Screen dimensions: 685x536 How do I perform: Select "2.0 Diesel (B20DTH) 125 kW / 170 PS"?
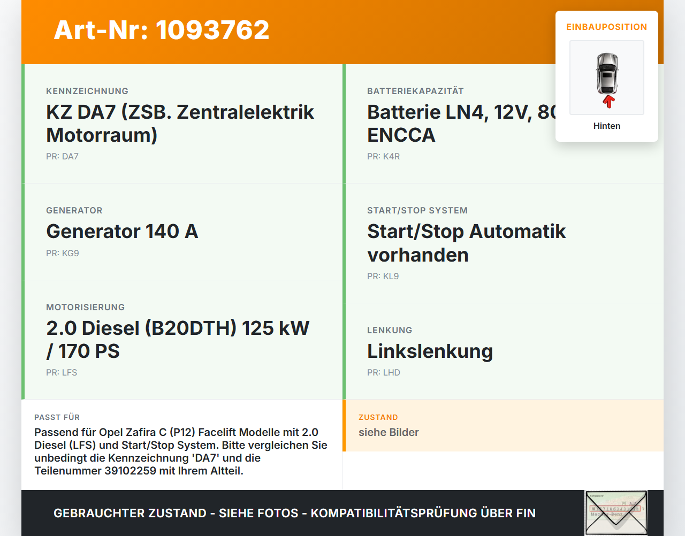coord(178,340)
